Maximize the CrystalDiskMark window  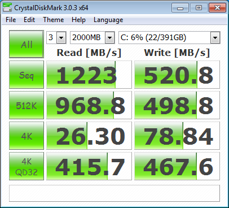pyautogui.click(x=199, y=8)
